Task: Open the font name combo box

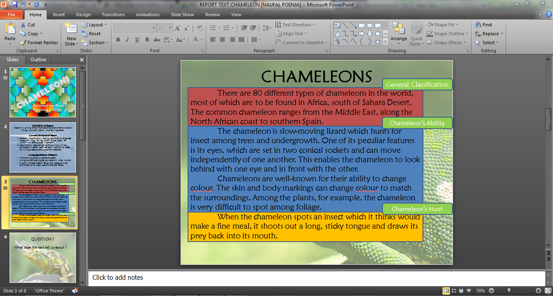Action: [x=135, y=28]
